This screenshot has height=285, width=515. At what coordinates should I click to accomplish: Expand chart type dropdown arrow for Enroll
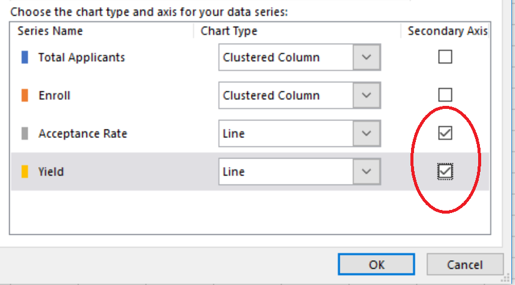pyautogui.click(x=366, y=96)
